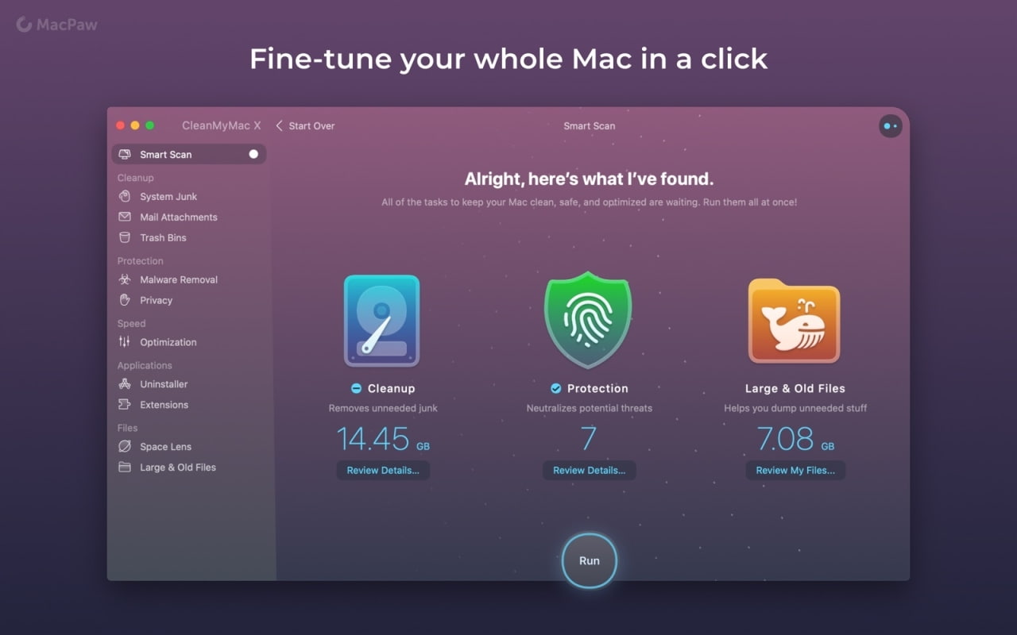Click the Space Lens sidebar icon
This screenshot has width=1017, height=635.
click(125, 447)
